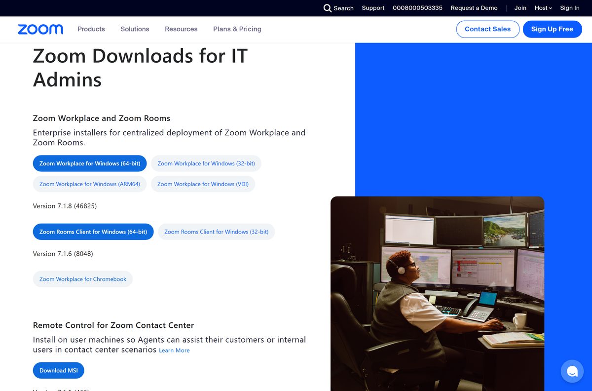Image resolution: width=592 pixels, height=391 pixels.
Task: Click Version 7.1.6 (8048) text
Action: (x=63, y=254)
